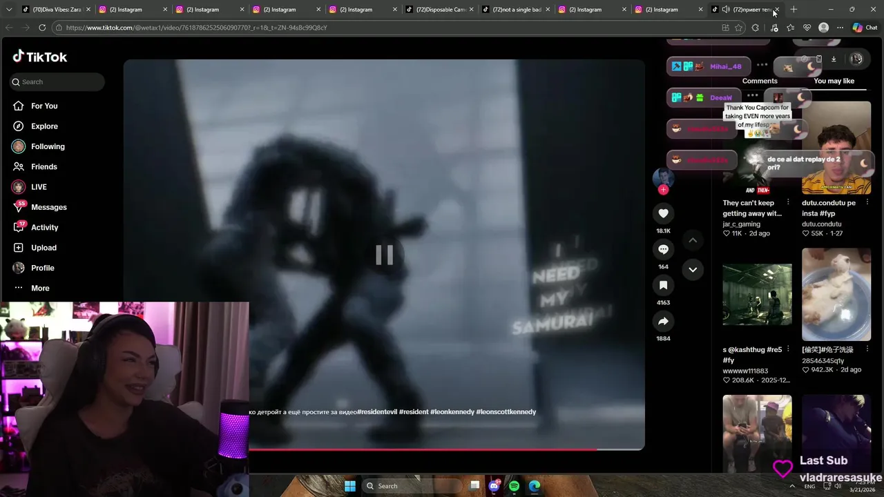
Task: Open the #resident hashtag link
Action: click(x=413, y=412)
